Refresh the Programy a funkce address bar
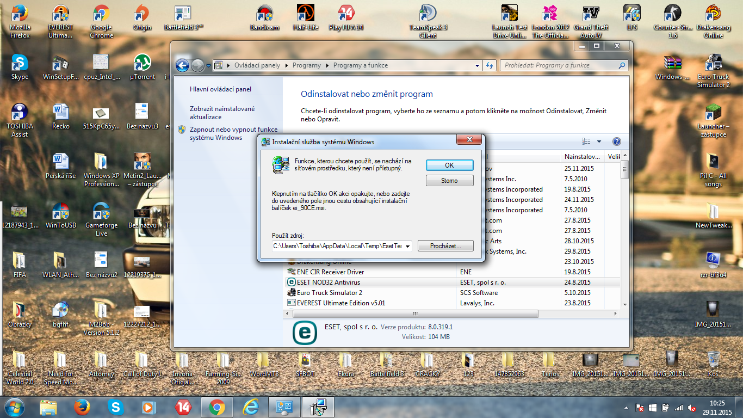The height and width of the screenshot is (418, 743). [489, 65]
